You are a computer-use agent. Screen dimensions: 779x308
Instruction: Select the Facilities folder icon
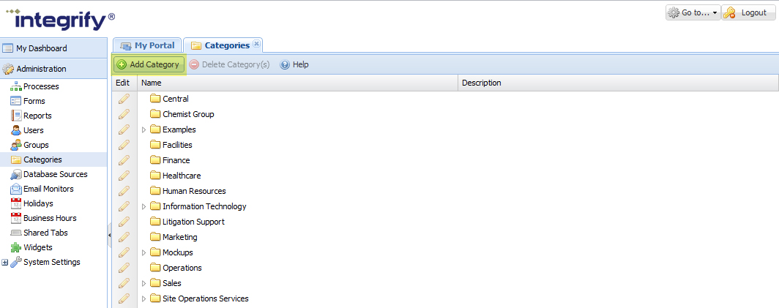coord(155,145)
